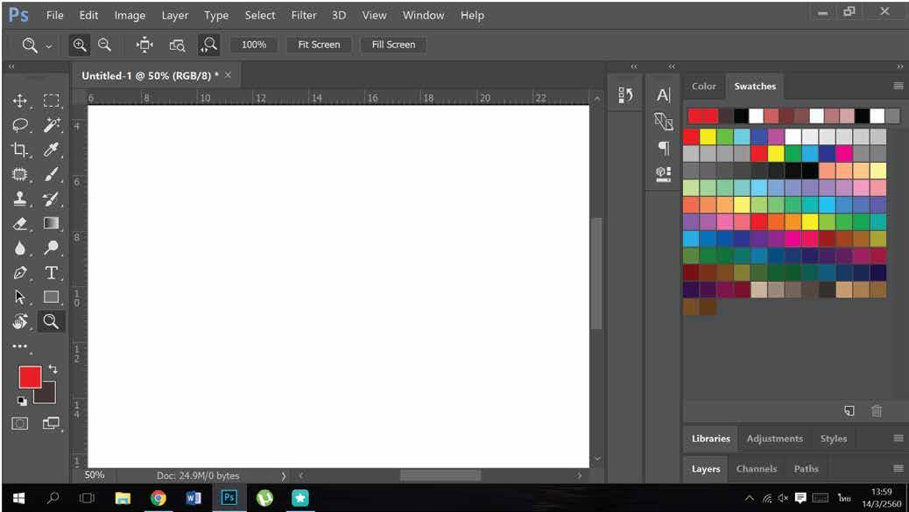
Task: Click the 100% zoom button
Action: pyautogui.click(x=253, y=45)
